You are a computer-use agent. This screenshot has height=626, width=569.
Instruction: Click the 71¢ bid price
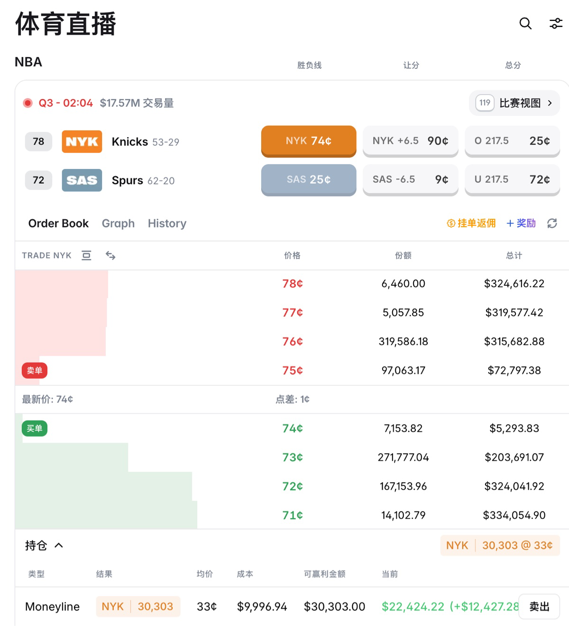[293, 515]
